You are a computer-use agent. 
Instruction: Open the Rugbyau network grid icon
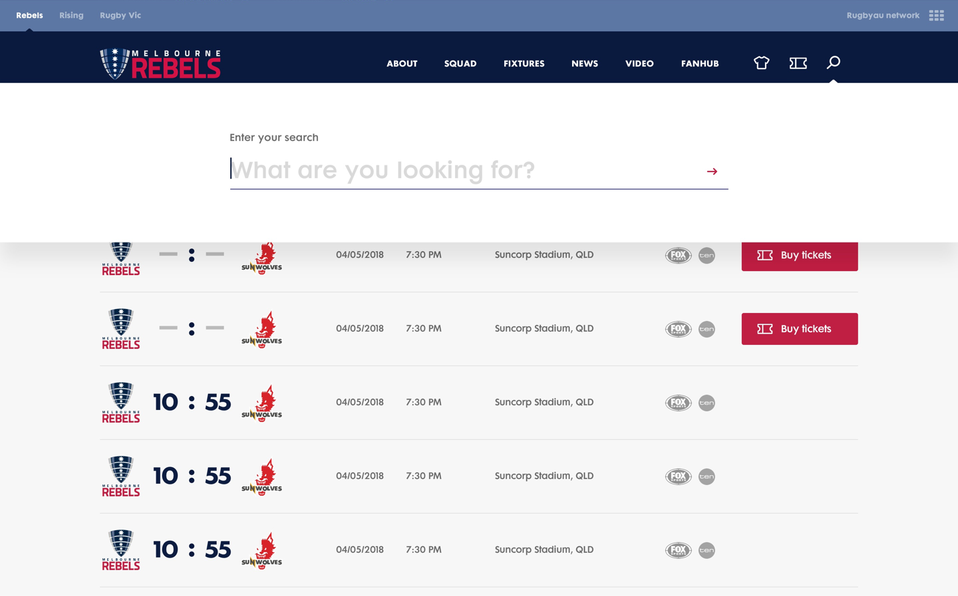click(936, 15)
